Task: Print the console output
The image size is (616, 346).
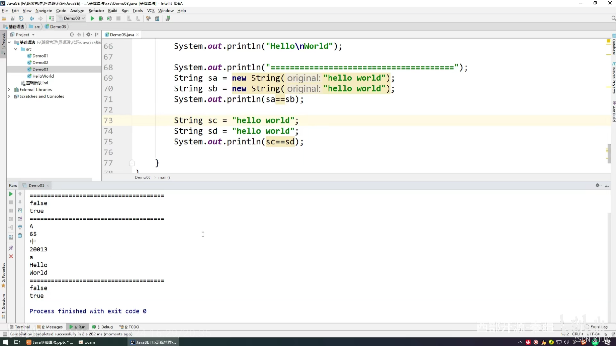Action: [20, 227]
